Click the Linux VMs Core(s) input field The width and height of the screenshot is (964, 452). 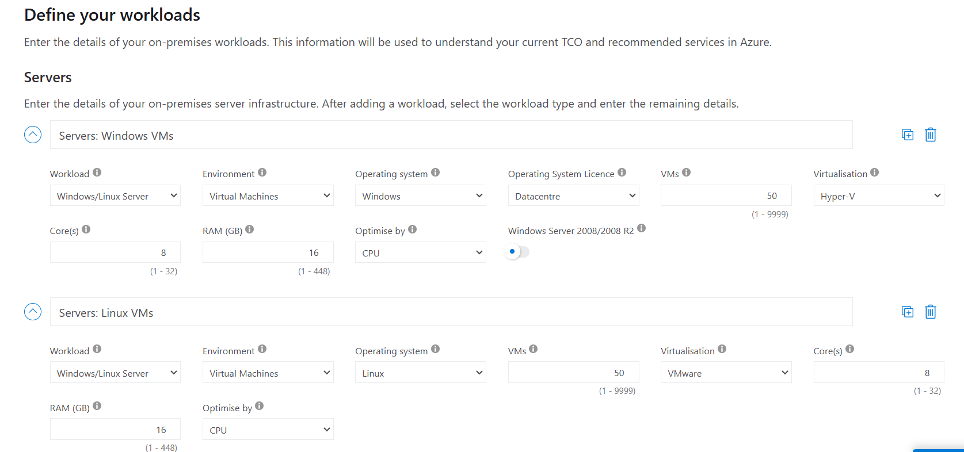pos(878,373)
